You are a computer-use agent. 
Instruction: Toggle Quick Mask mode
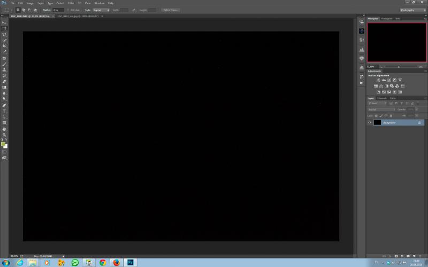click(x=4, y=152)
